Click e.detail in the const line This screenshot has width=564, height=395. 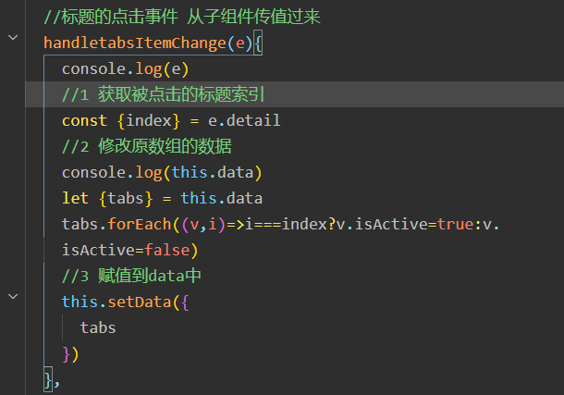(x=244, y=120)
